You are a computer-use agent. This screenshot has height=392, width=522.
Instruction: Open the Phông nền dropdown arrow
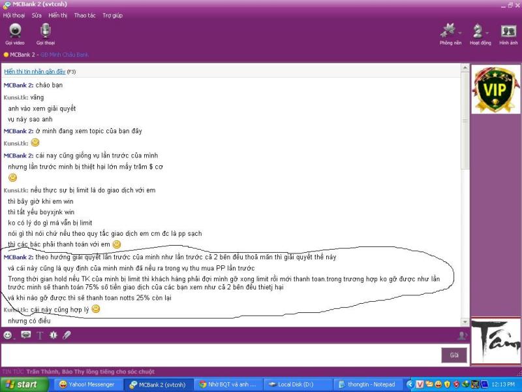460,33
